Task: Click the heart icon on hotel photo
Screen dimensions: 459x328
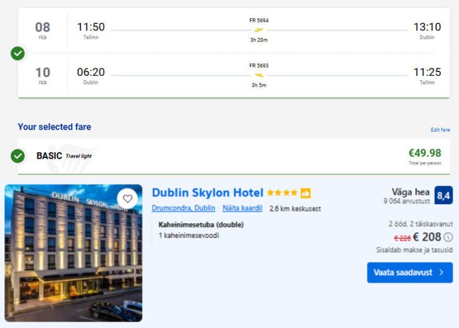Action: (x=128, y=198)
